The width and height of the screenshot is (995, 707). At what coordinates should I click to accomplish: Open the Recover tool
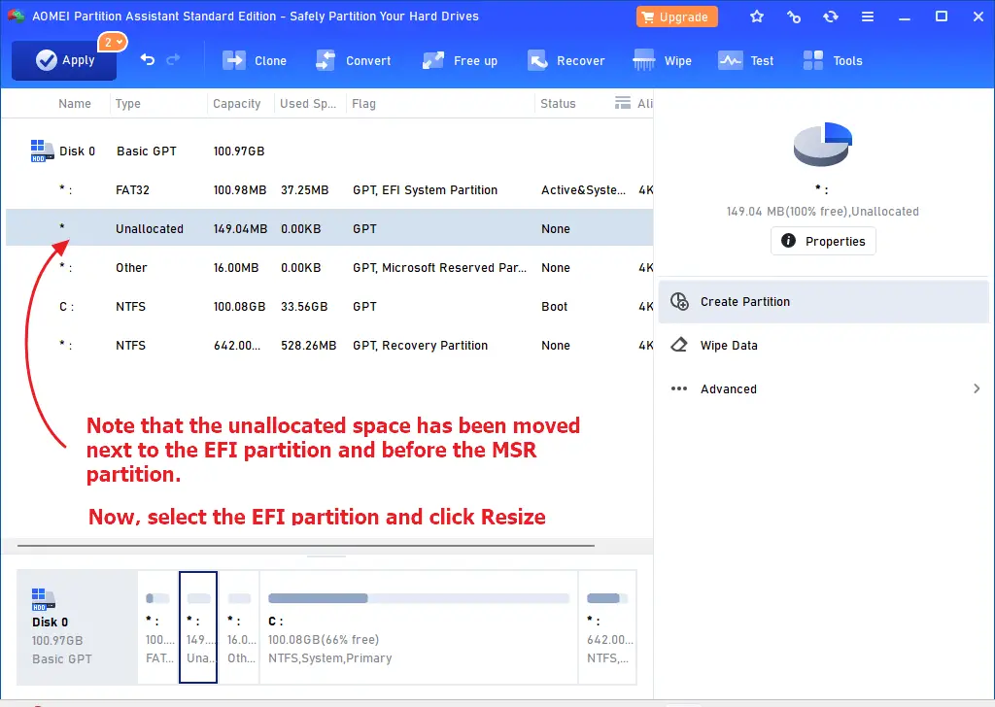(x=566, y=61)
